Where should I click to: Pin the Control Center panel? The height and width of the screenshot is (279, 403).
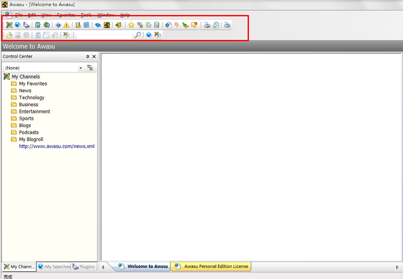[x=88, y=57]
